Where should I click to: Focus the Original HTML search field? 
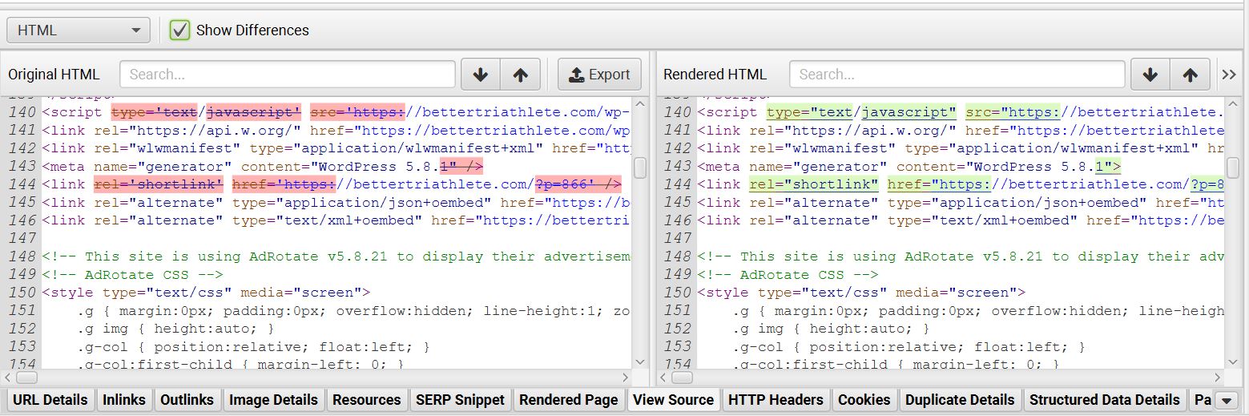(x=288, y=75)
